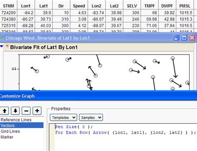This screenshot has height=151, width=197.
Task: Maximize the Chicago Wind Bivariate window
Action: point(184,38)
